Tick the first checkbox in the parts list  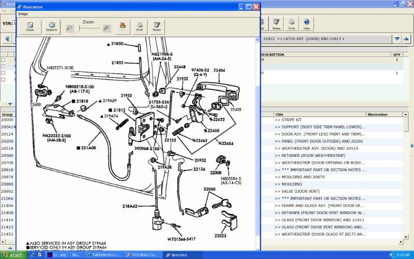(4, 60)
